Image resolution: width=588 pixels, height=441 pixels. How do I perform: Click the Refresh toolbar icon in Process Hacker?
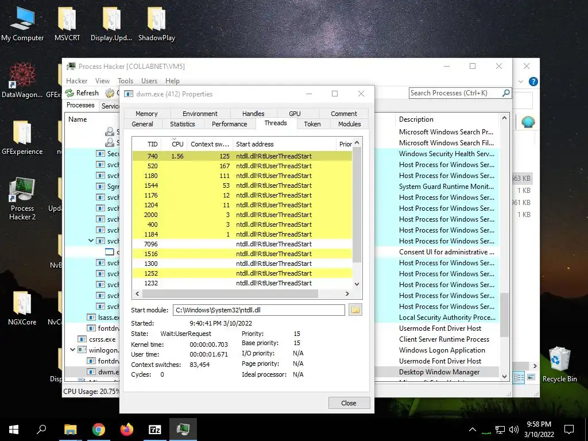pos(69,93)
